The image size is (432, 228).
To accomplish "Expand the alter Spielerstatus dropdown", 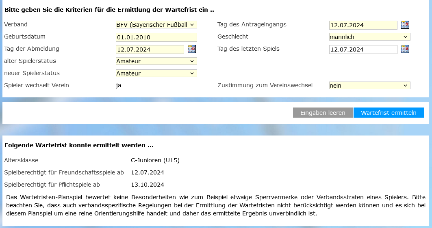I will [156, 61].
